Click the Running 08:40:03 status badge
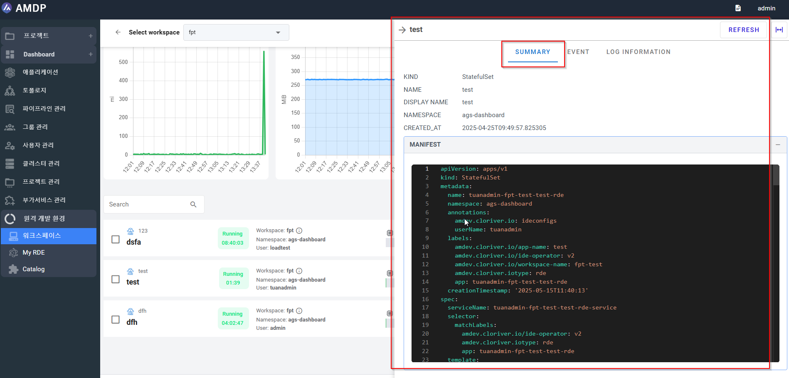This screenshot has height=378, width=789. 233,238
